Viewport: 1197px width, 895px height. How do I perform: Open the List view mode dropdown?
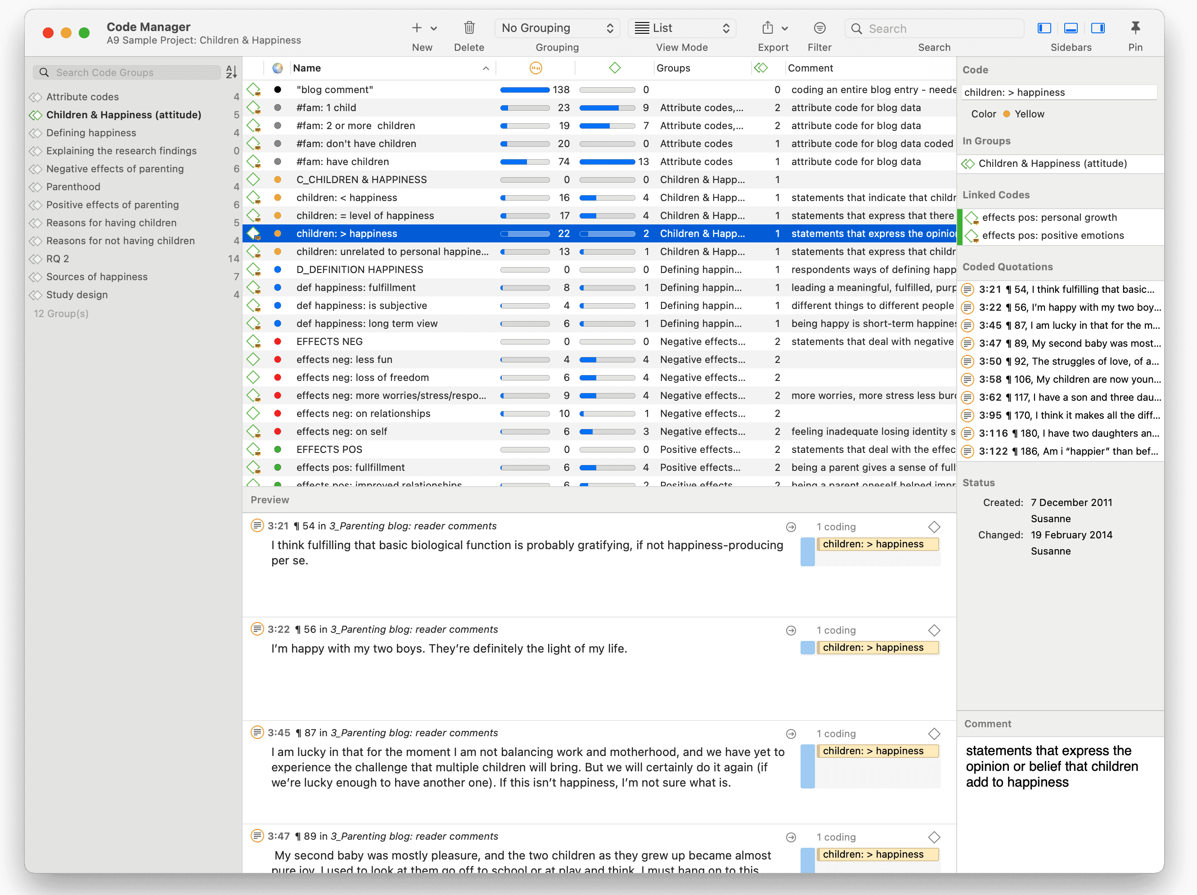coord(682,28)
